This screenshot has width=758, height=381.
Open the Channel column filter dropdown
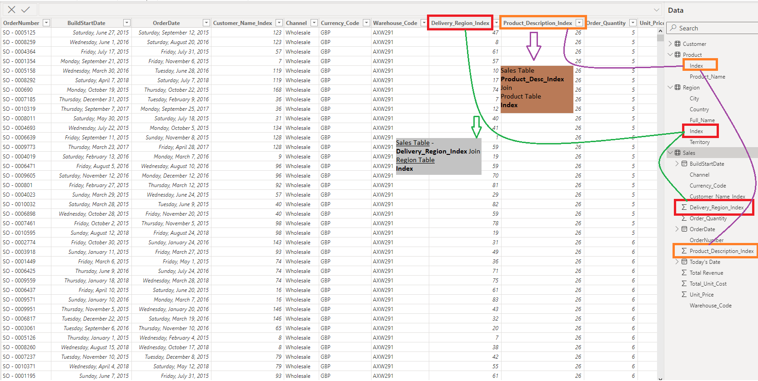(x=314, y=23)
